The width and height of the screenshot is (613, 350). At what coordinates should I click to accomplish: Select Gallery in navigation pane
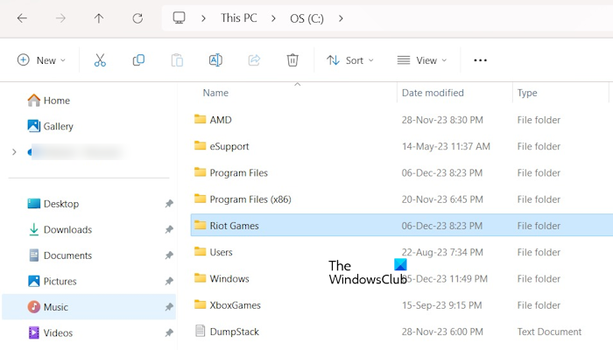(58, 126)
